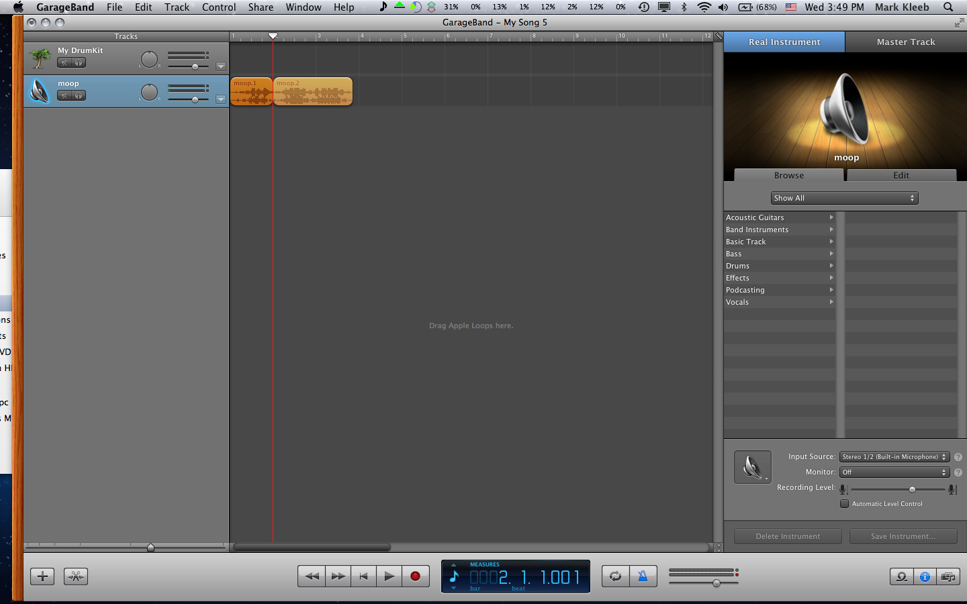Switch to the Master Track tab
The width and height of the screenshot is (967, 604).
pyautogui.click(x=906, y=42)
